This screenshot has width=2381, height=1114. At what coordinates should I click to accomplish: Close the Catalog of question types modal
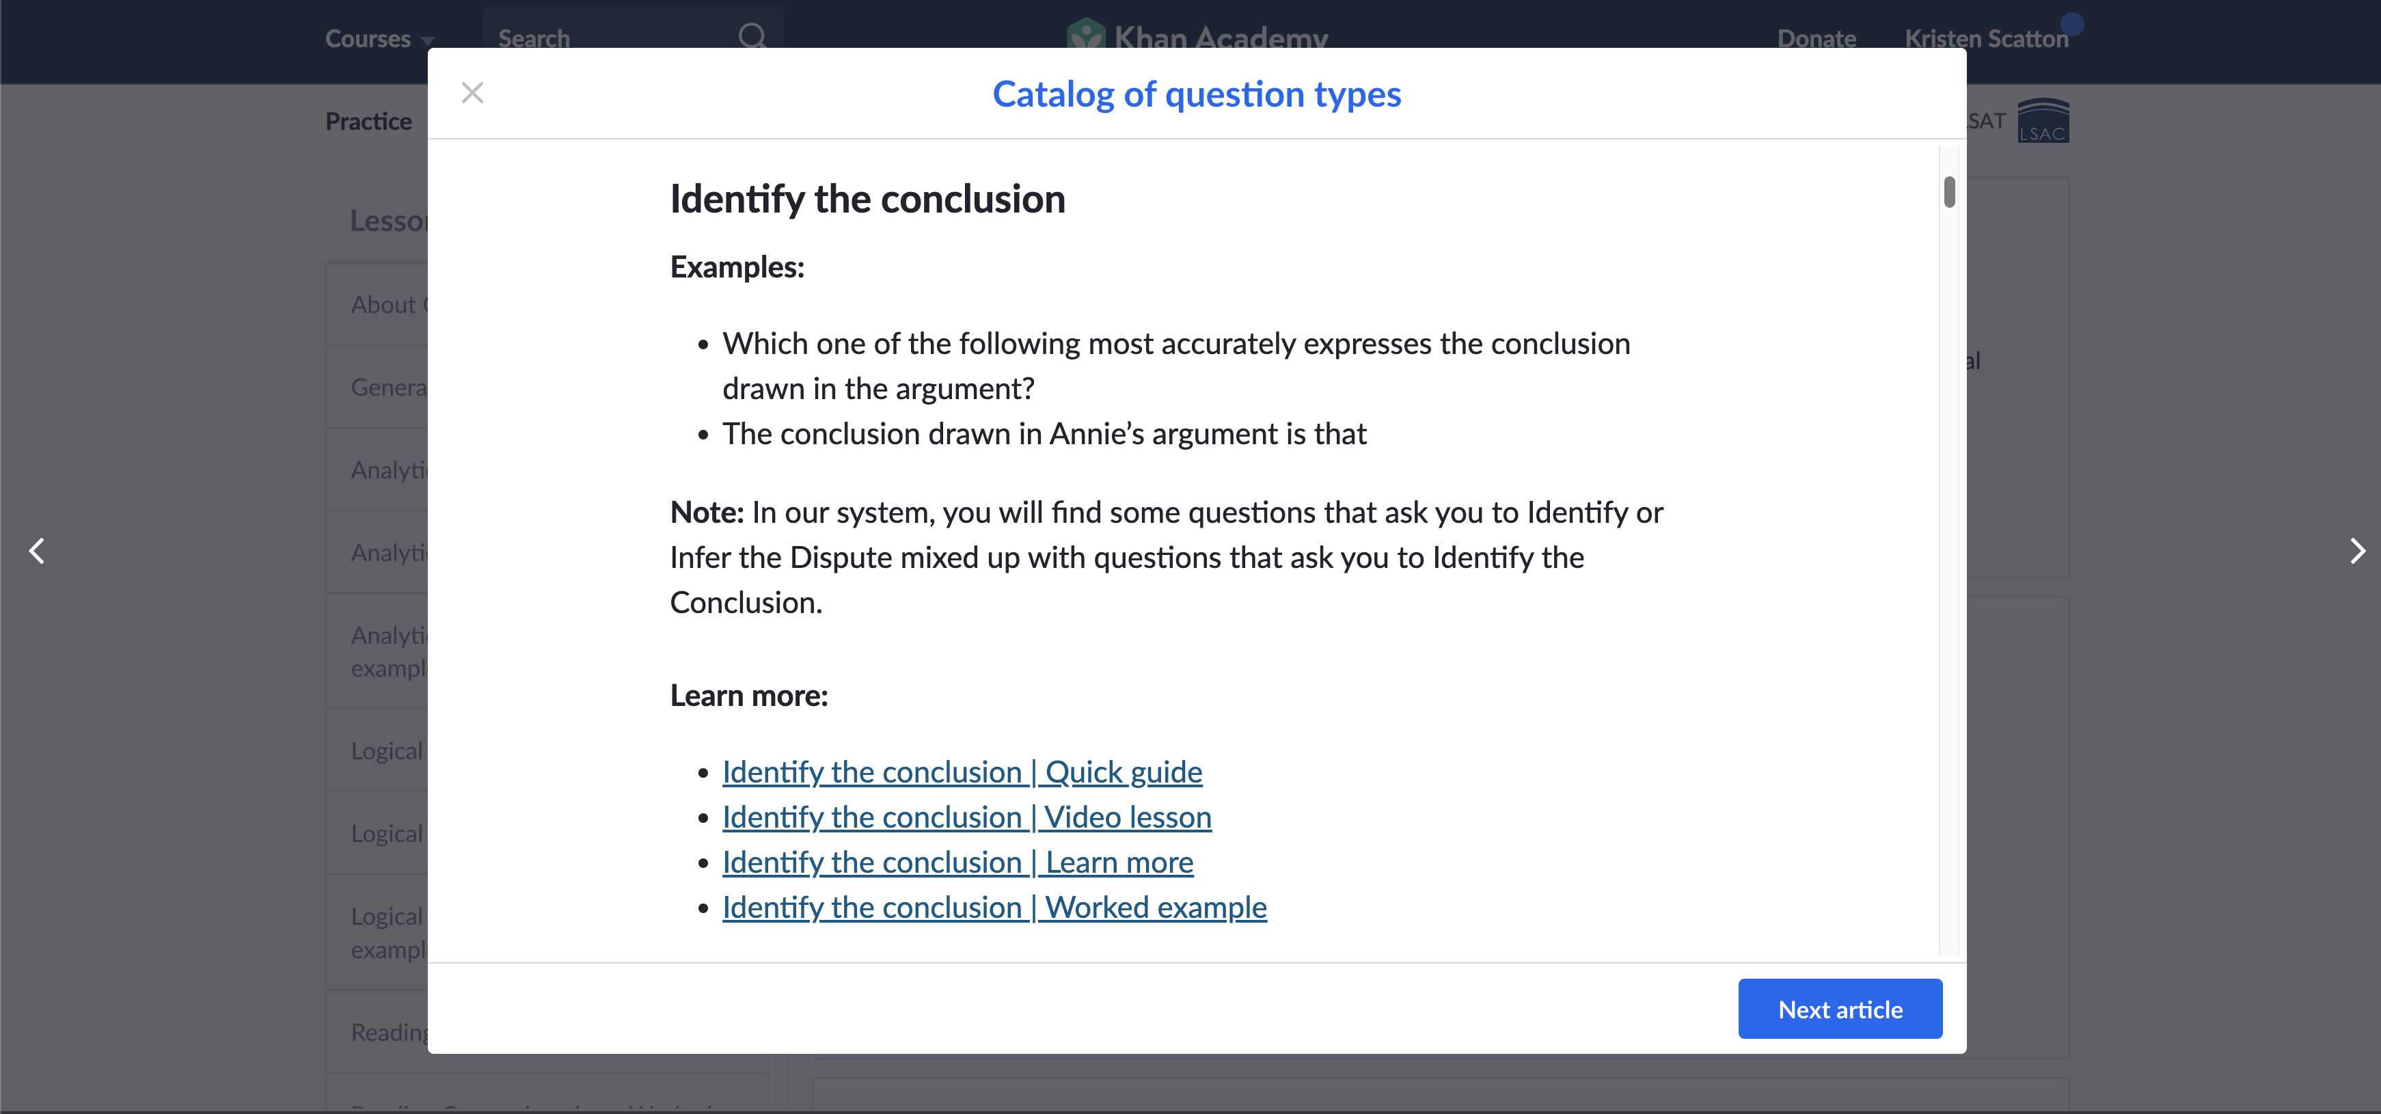coord(472,92)
